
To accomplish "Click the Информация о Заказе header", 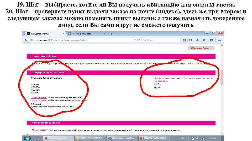I will [x=121, y=123].
